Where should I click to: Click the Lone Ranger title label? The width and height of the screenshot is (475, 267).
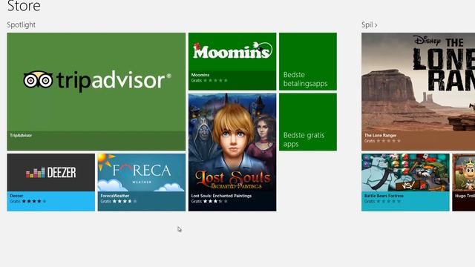380,135
